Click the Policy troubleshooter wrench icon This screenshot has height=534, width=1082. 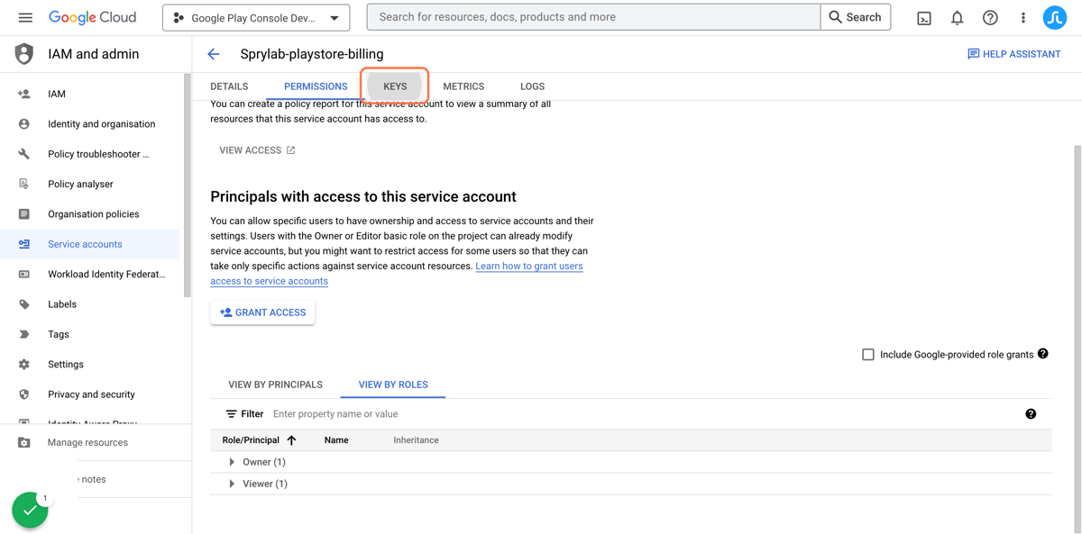[24, 154]
